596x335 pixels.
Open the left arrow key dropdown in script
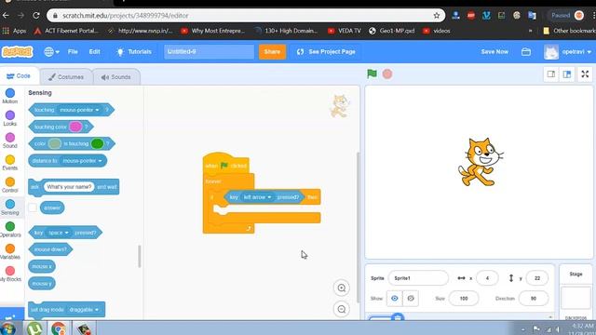[257, 197]
